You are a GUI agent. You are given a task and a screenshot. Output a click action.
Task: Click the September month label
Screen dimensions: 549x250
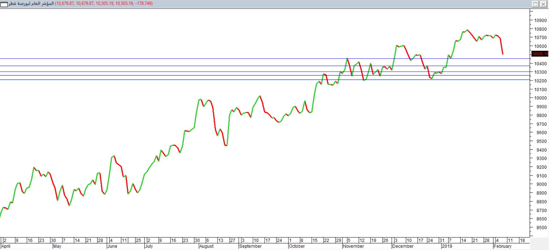coord(250,247)
